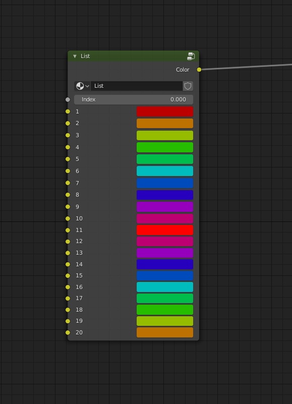Click the Color output label
This screenshot has height=404, width=292.
pos(183,70)
